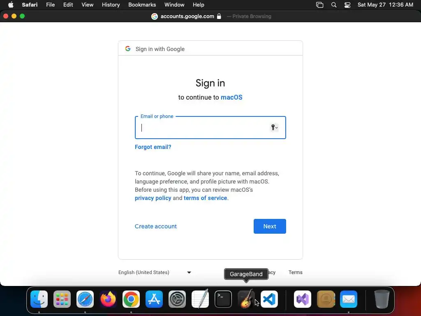
Task: Open the File menu
Action: [50, 5]
